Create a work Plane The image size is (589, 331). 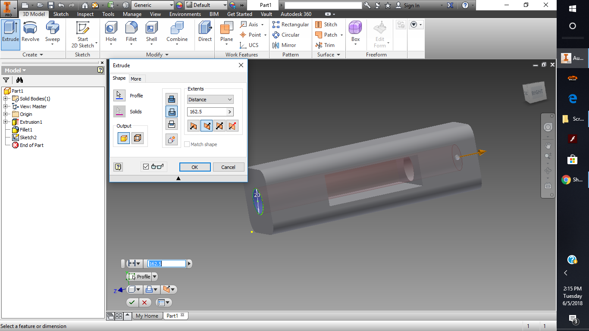pos(227,34)
